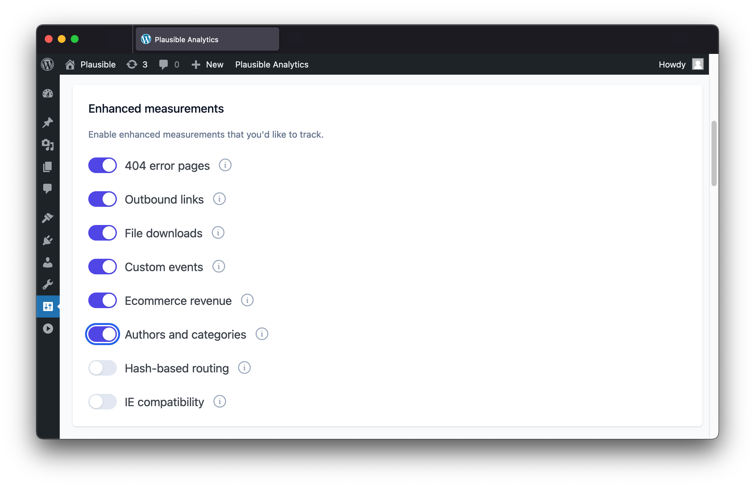Viewport: 755px width, 487px height.
Task: Open the Comments icon in sidebar
Action: (48, 189)
